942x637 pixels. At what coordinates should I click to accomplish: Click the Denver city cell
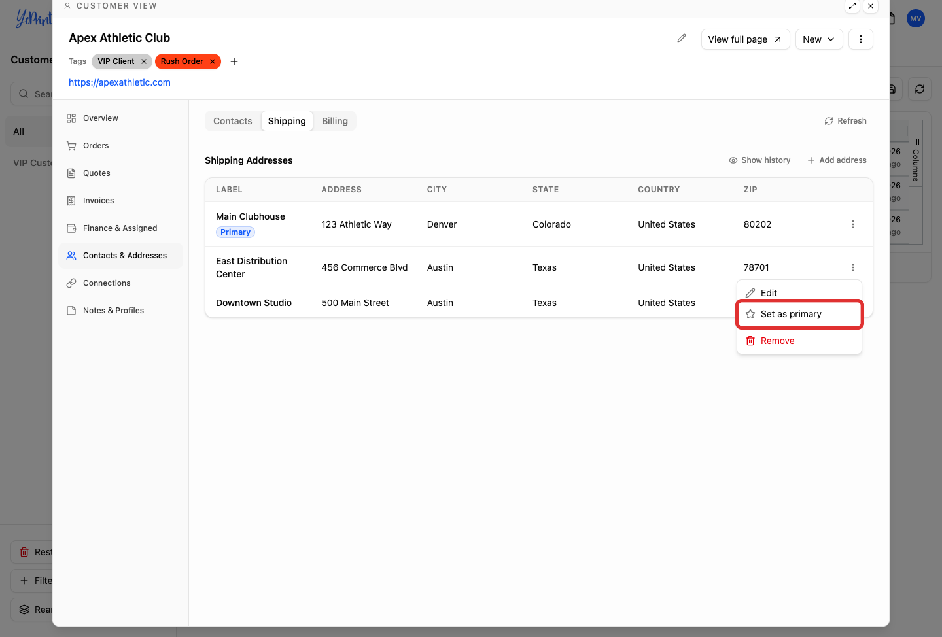pos(442,224)
